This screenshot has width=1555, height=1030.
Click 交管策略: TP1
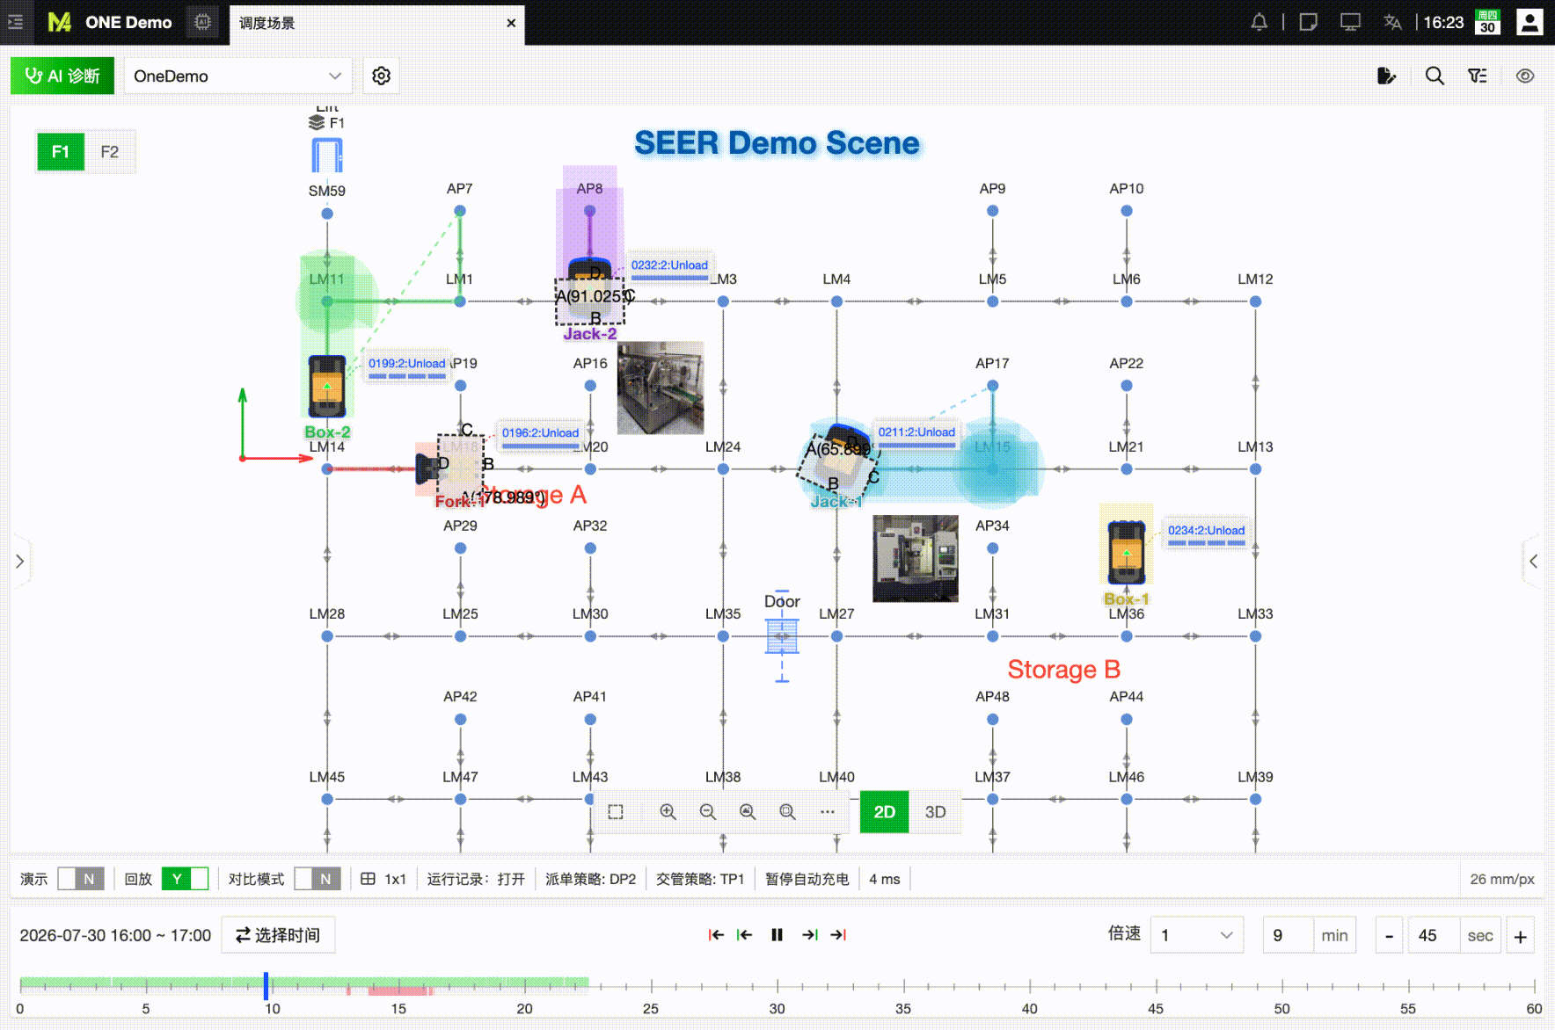(700, 879)
